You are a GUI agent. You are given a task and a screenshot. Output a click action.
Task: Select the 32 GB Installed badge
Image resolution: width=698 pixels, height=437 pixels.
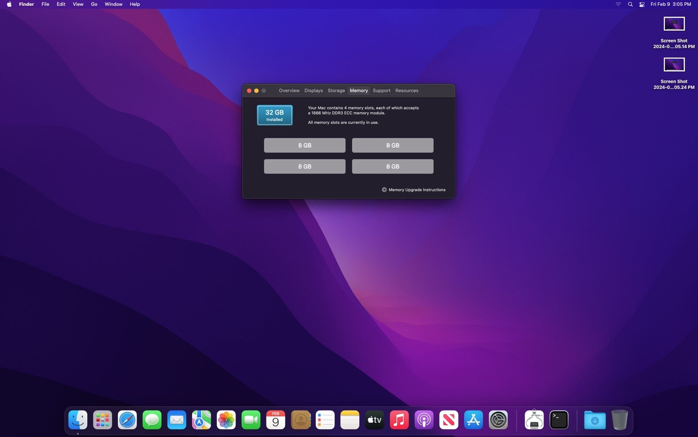pos(275,115)
